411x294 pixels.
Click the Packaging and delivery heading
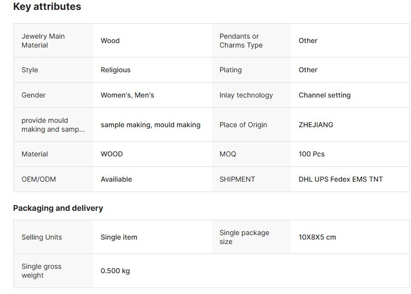pos(58,208)
